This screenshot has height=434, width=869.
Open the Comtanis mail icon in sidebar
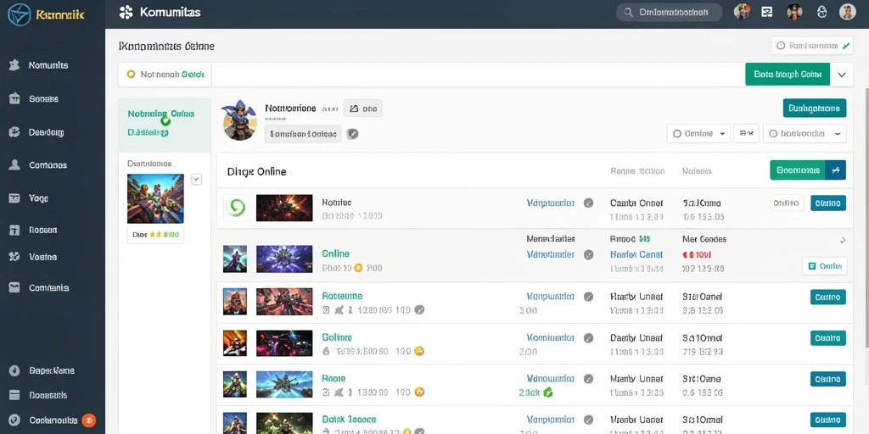[15, 288]
